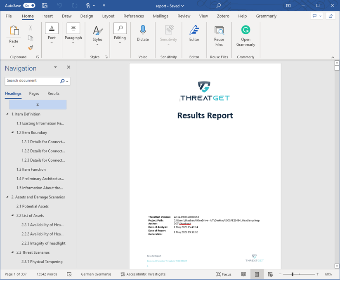Image resolution: width=340 pixels, height=297 pixels.
Task: Collapse the ribbon with the chevron
Action: coord(333,57)
